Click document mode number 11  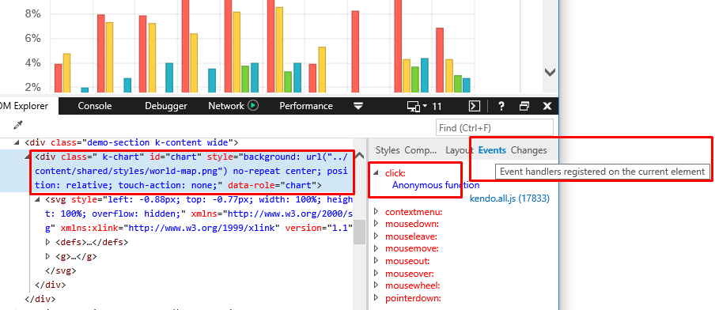(x=437, y=106)
